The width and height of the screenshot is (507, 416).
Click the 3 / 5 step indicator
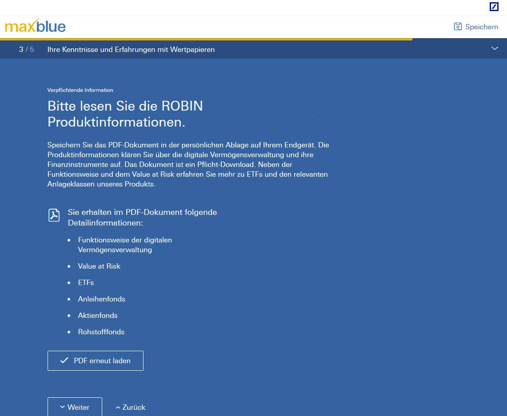click(x=27, y=49)
